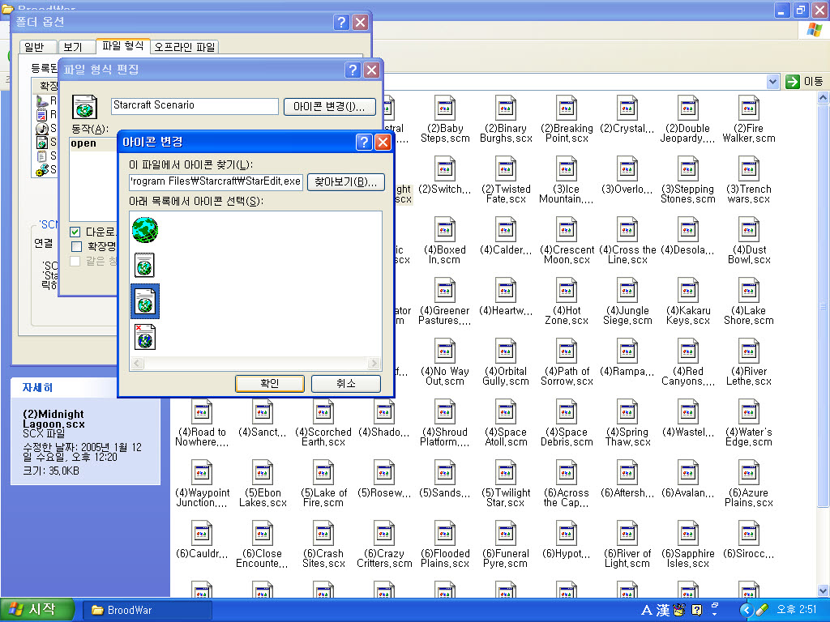The height and width of the screenshot is (622, 830).
Task: Click the icon file path input field
Action: tap(216, 181)
